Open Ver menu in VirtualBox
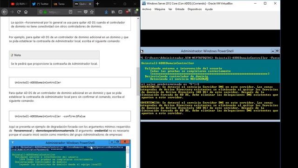The width and height of the screenshot is (298, 168). click(x=170, y=9)
